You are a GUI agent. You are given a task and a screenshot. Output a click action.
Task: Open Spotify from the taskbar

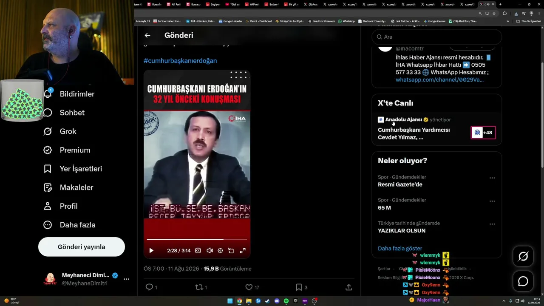coord(286,301)
